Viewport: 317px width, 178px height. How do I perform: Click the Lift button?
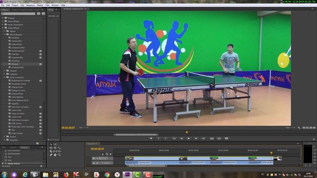tap(211, 138)
